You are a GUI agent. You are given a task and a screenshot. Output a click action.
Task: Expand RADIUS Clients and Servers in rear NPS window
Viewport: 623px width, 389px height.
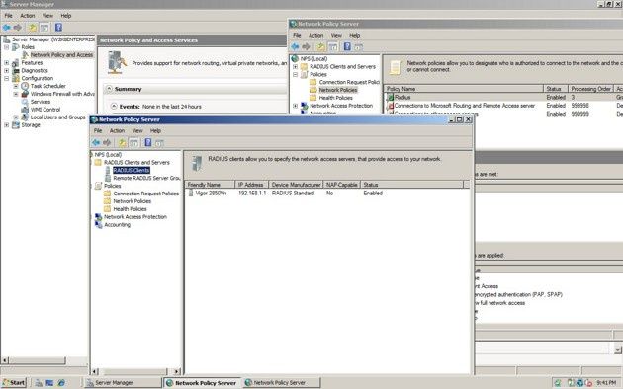point(296,66)
